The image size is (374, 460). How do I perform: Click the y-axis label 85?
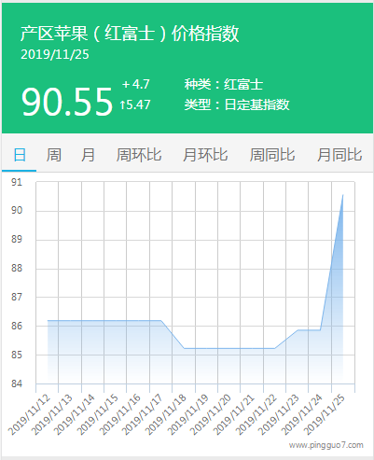pyautogui.click(x=17, y=355)
